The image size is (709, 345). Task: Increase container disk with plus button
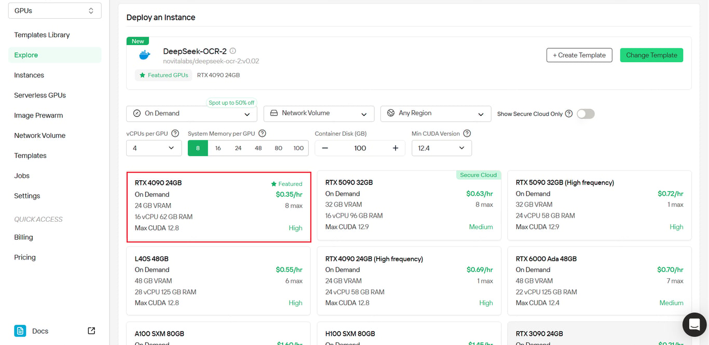tap(396, 148)
